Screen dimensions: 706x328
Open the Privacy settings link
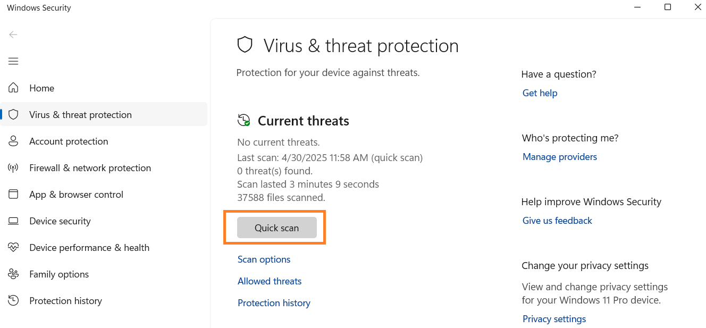point(554,319)
